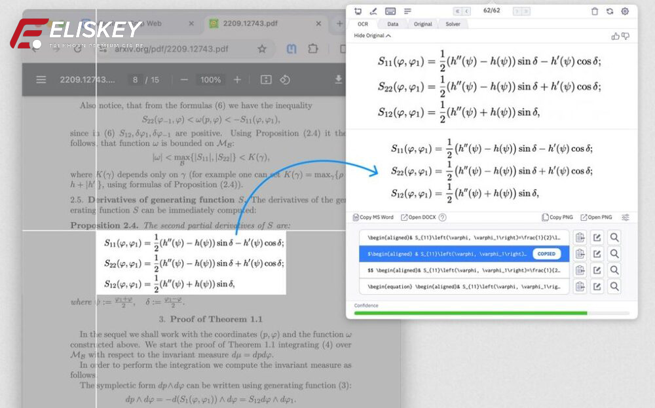Open the keyboard math input mode

390,11
